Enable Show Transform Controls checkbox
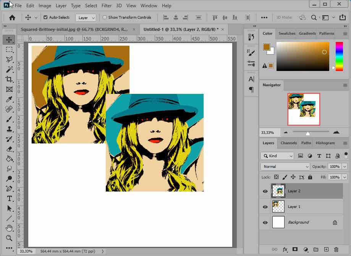The image size is (351, 256). (x=105, y=17)
